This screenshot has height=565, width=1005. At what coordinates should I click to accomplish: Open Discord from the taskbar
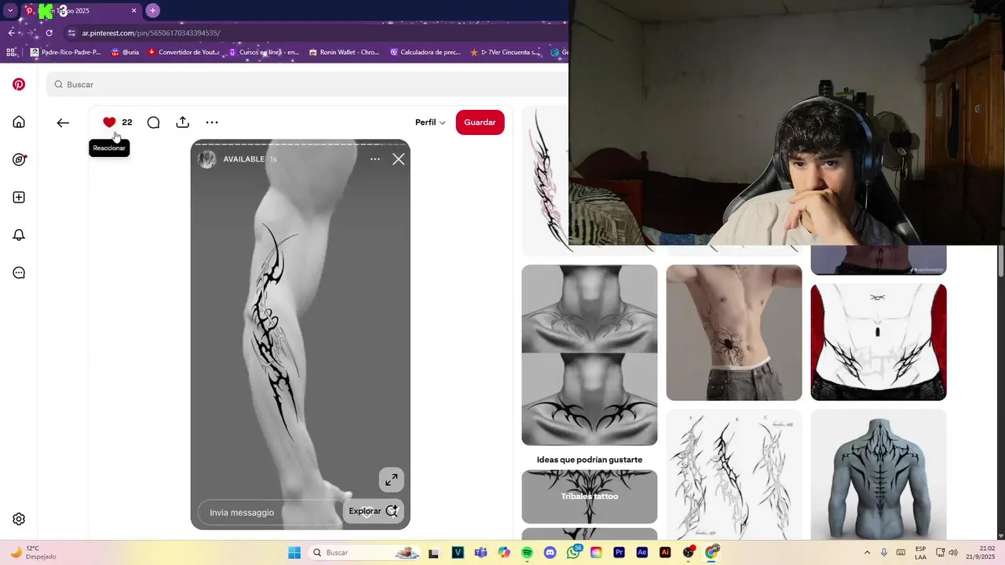point(550,552)
